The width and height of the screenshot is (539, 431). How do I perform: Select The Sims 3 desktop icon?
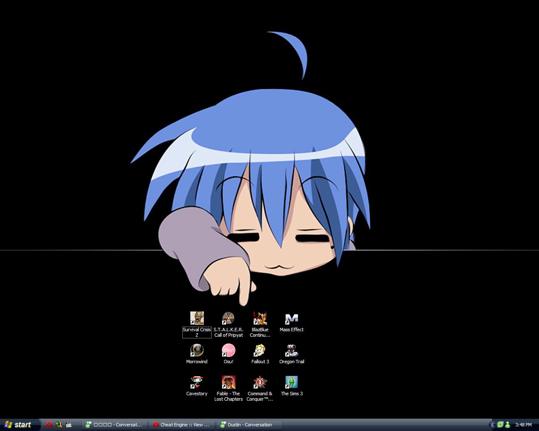(x=291, y=383)
